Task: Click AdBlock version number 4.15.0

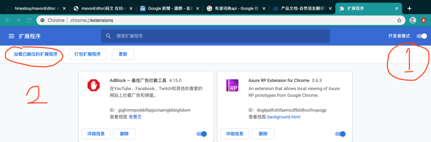Action: point(175,80)
